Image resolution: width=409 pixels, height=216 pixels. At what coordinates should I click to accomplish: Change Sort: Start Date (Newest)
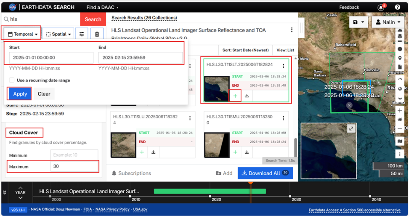[x=245, y=50]
